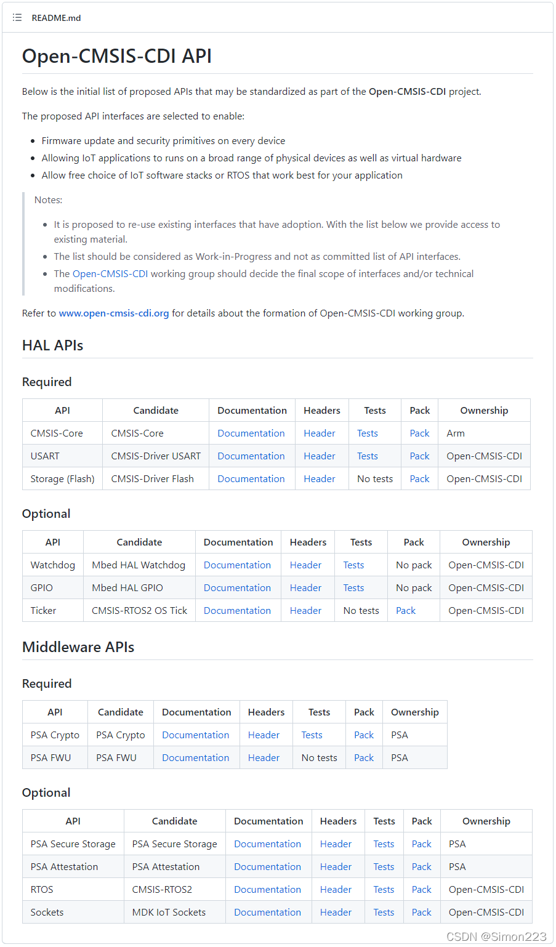556x947 pixels.
Task: Open the README table of contents icon
Action: tap(17, 18)
